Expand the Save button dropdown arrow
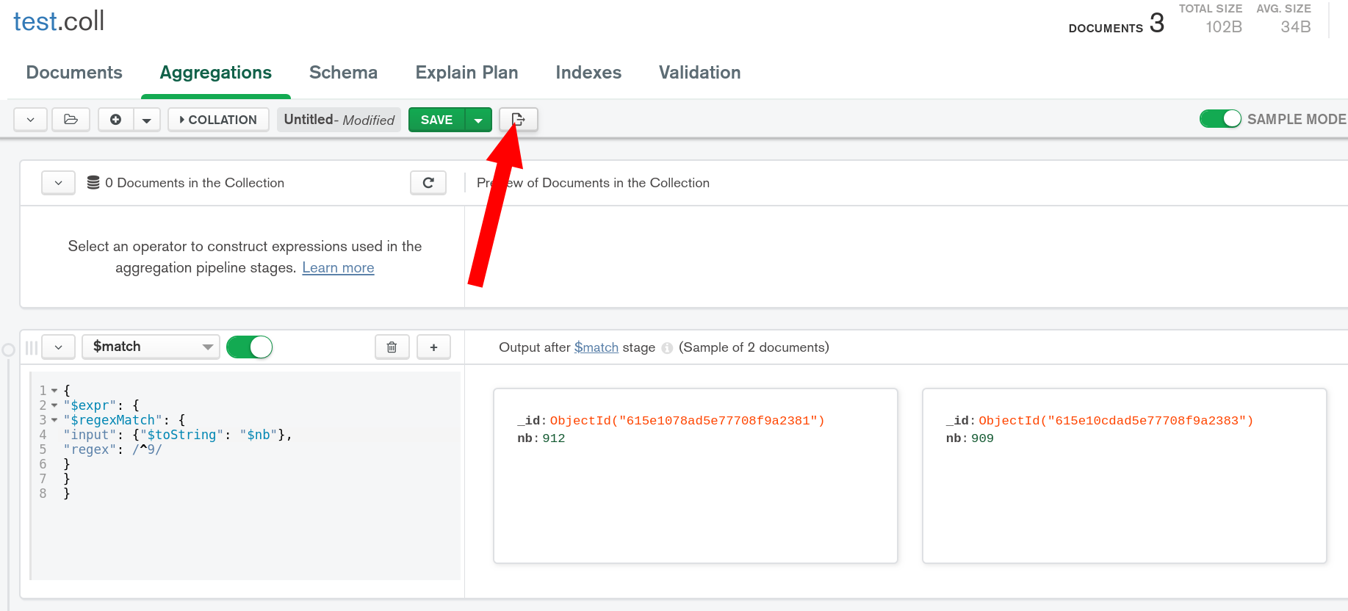The image size is (1348, 611). pos(478,120)
